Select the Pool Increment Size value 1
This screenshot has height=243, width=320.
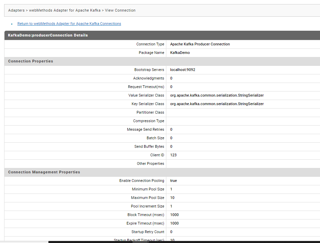pos(171,206)
